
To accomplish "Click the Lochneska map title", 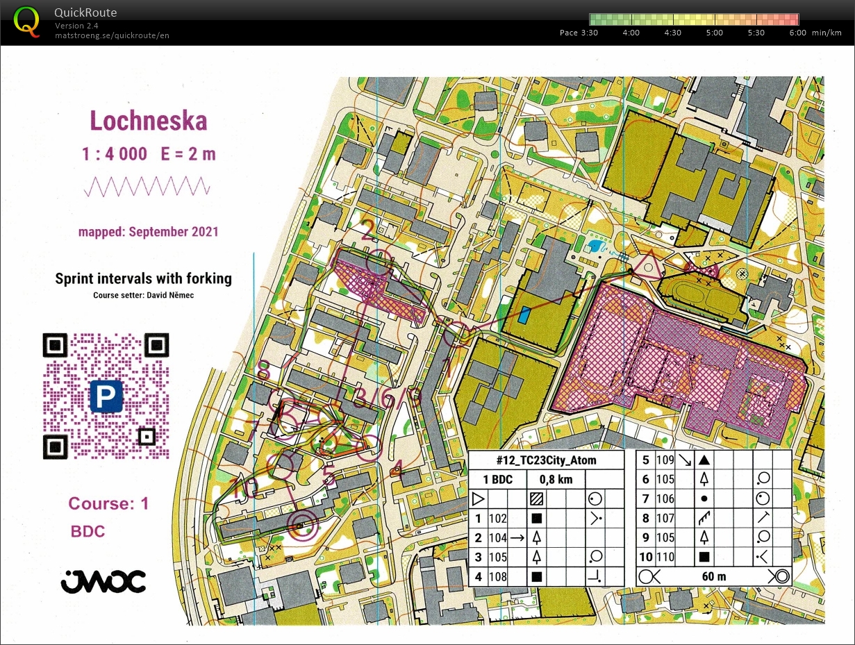I will [149, 122].
